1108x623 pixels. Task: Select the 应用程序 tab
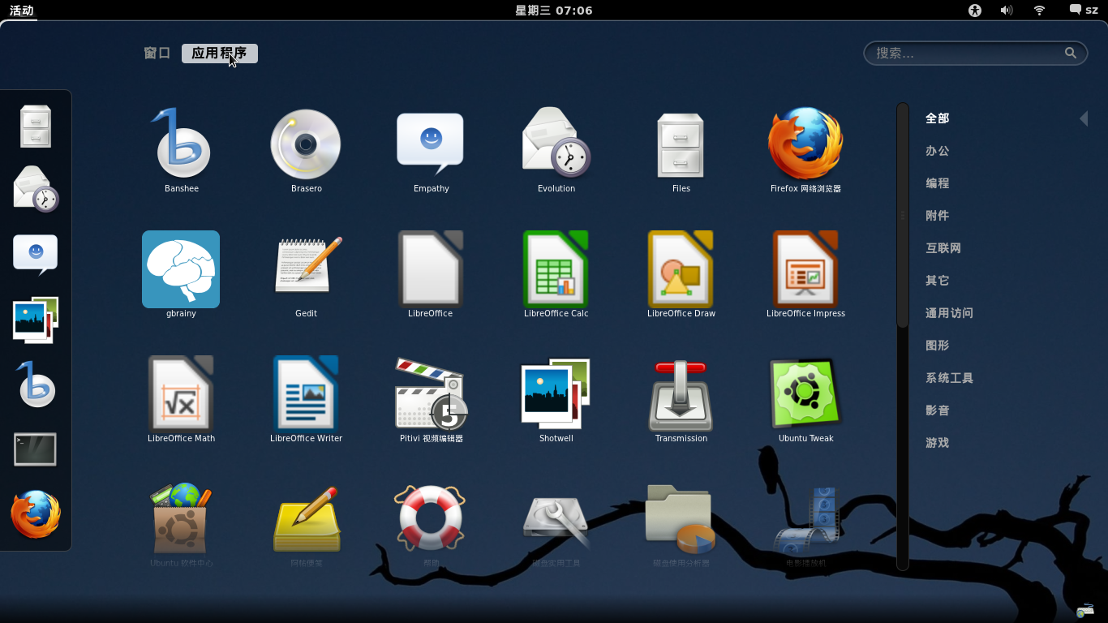219,54
